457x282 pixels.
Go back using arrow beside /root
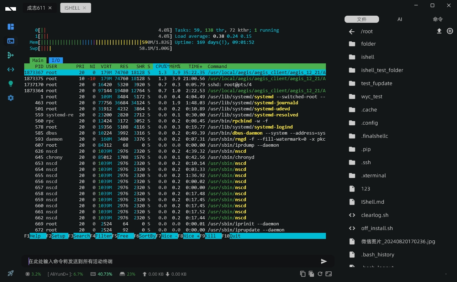[x=352, y=32]
